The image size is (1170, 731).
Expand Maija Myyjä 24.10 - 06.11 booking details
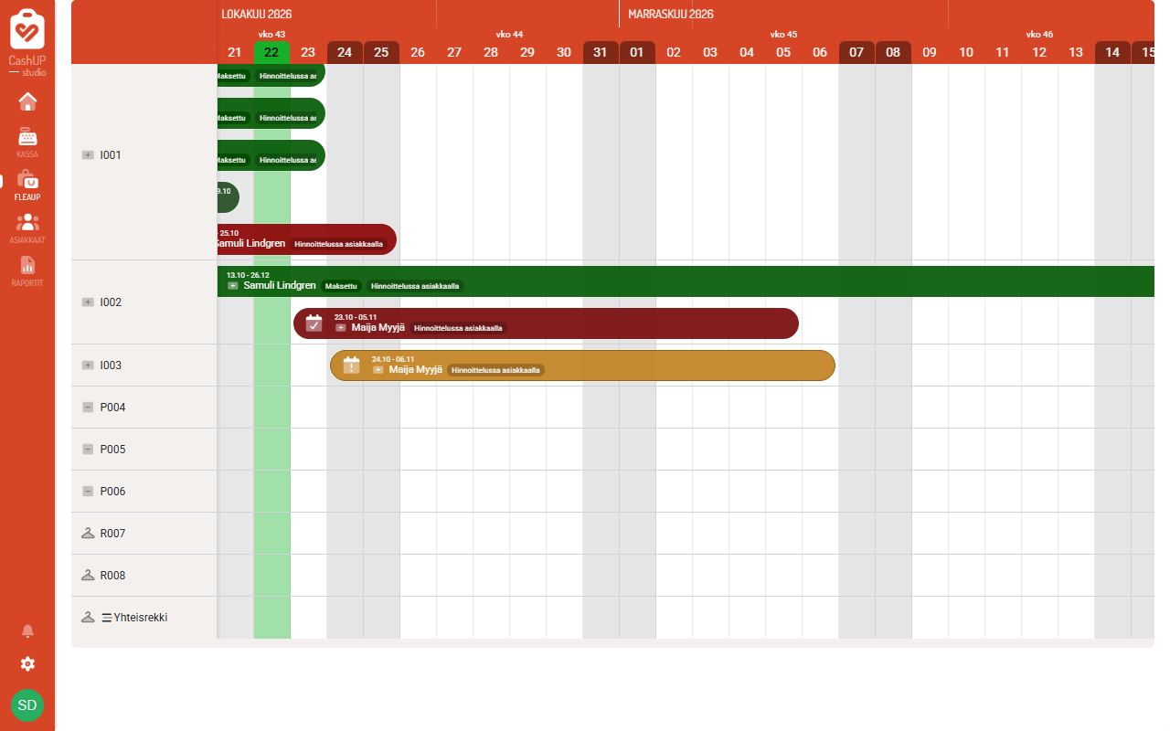tap(378, 370)
